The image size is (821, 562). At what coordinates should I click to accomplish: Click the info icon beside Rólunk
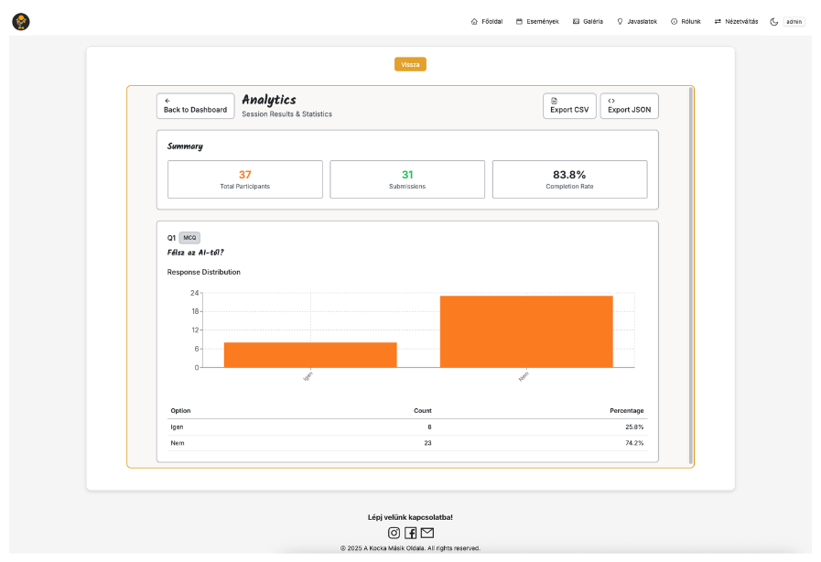tap(674, 21)
